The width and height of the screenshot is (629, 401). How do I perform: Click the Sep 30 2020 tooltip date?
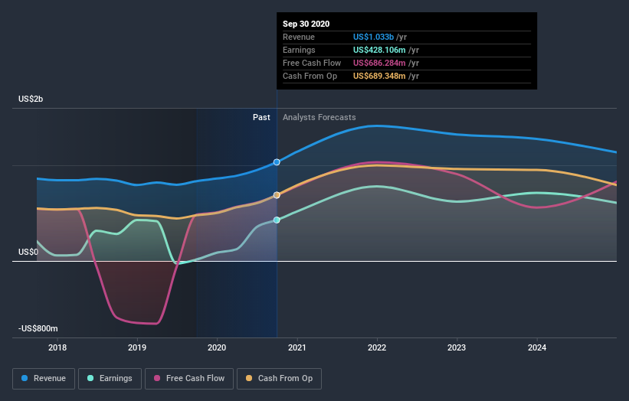(306, 24)
